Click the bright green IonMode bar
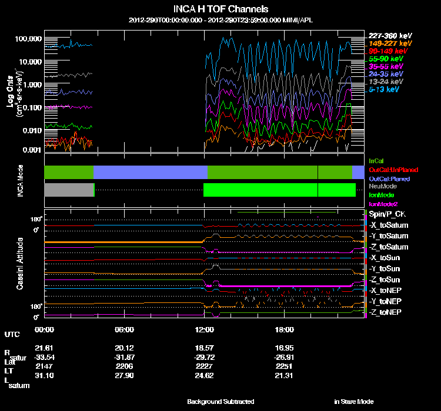This screenshot has height=411, width=441. pyautogui.click(x=260, y=190)
